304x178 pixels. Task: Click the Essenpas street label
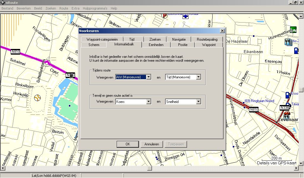(273, 61)
